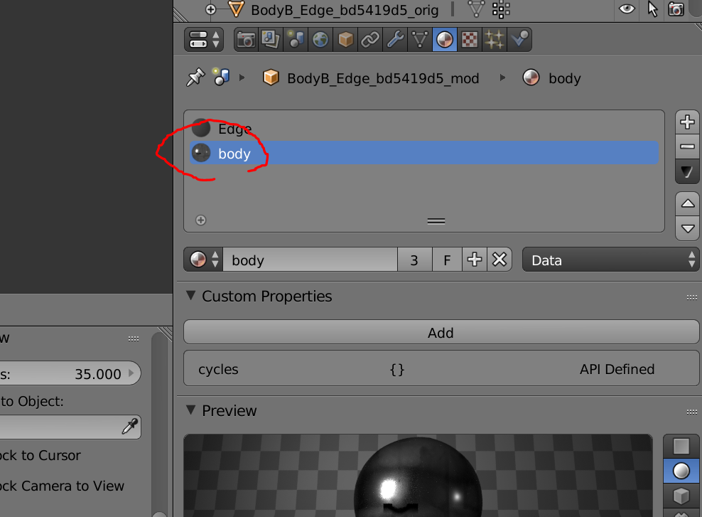This screenshot has width=702, height=517.
Task: Set preview type to cube
Action: click(681, 496)
